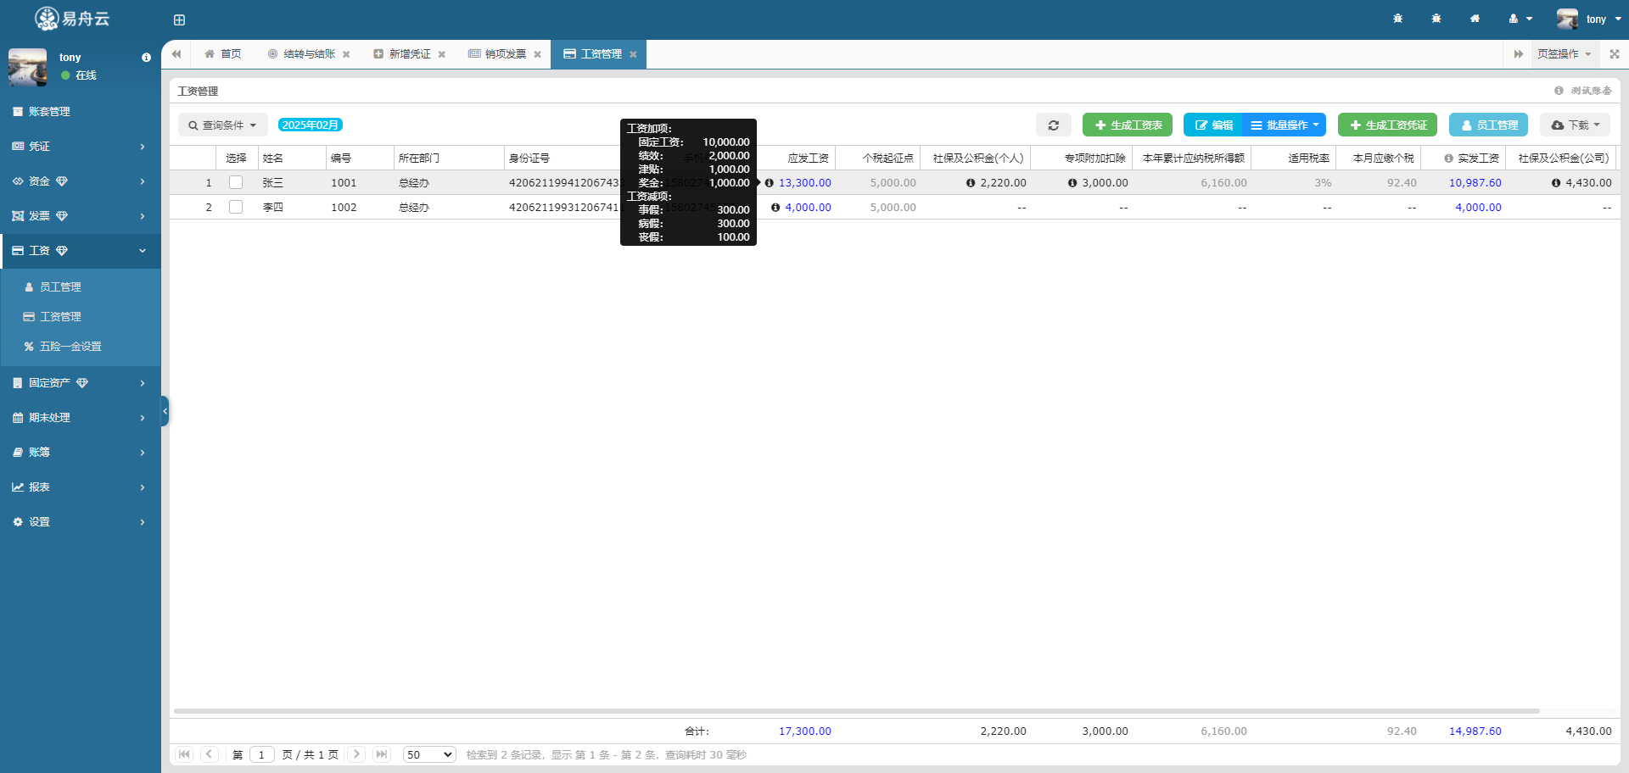Screen dimensions: 1629x773
Task: Click info icon beside 测试账套
Action: [1559, 91]
